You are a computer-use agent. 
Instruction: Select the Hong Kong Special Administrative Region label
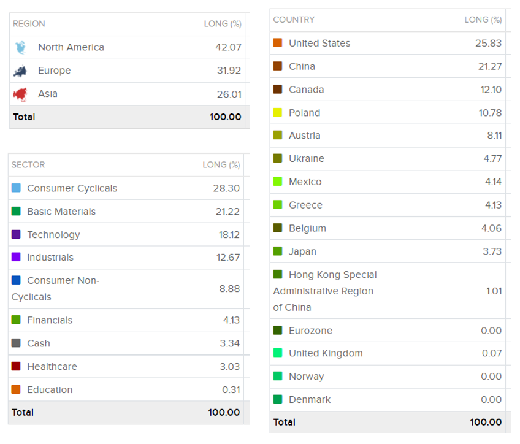click(x=325, y=291)
